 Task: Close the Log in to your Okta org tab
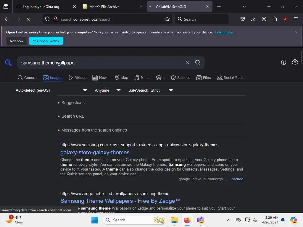74,7
